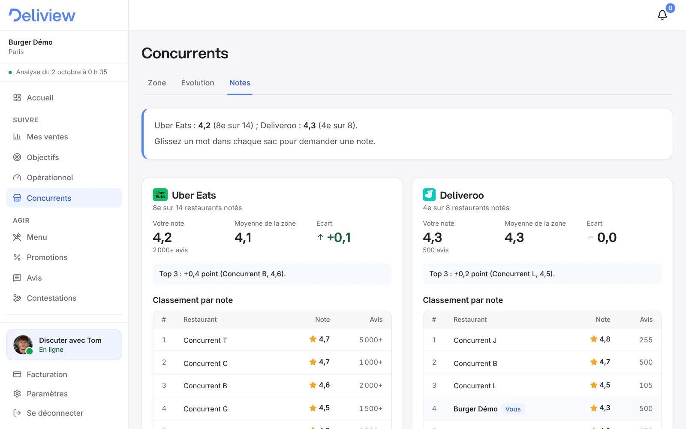The image size is (686, 429).
Task: Switch to the Évolution tab
Action: [x=198, y=83]
